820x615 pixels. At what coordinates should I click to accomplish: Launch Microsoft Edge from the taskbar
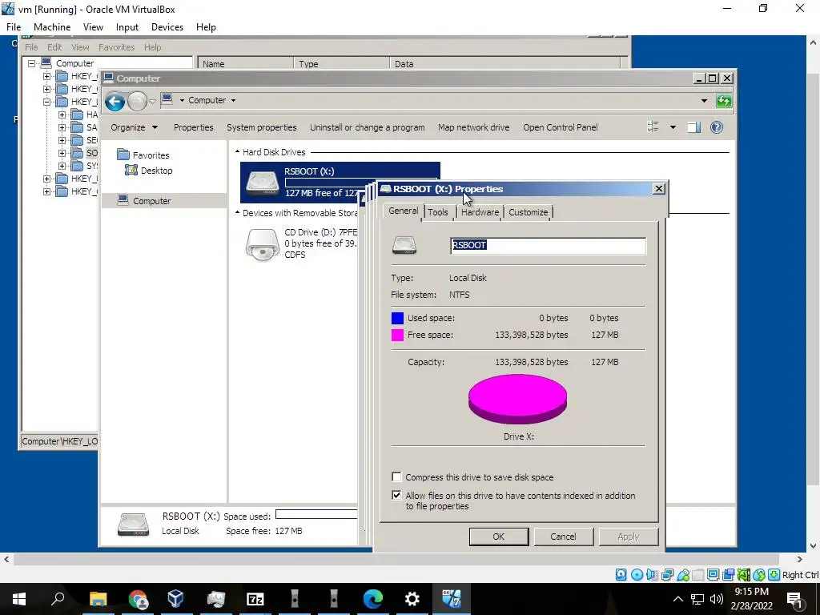[373, 599]
